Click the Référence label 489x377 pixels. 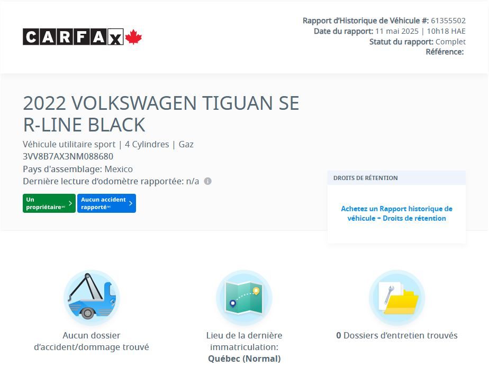click(x=445, y=52)
